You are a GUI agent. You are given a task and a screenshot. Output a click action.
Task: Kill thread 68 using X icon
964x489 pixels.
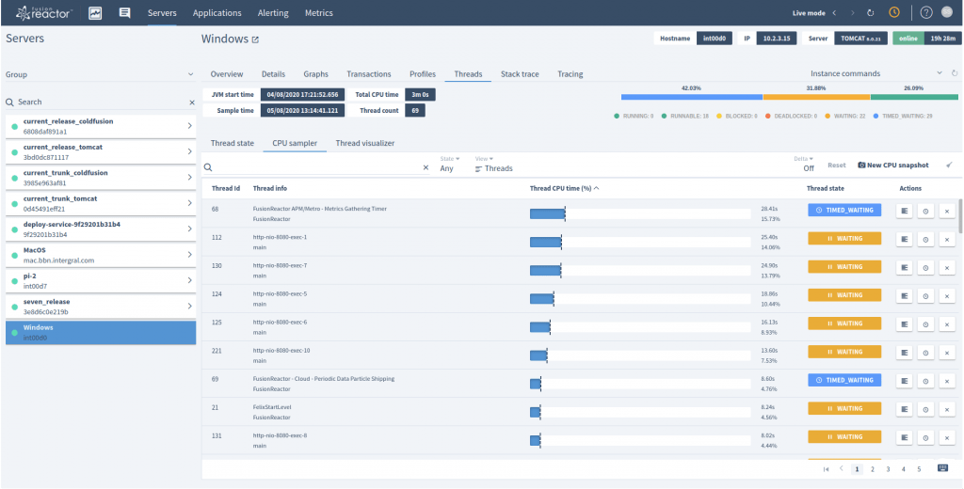click(947, 211)
